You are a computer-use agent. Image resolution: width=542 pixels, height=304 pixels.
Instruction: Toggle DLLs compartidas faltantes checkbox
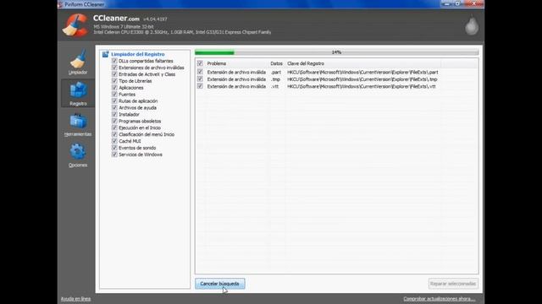pos(114,61)
